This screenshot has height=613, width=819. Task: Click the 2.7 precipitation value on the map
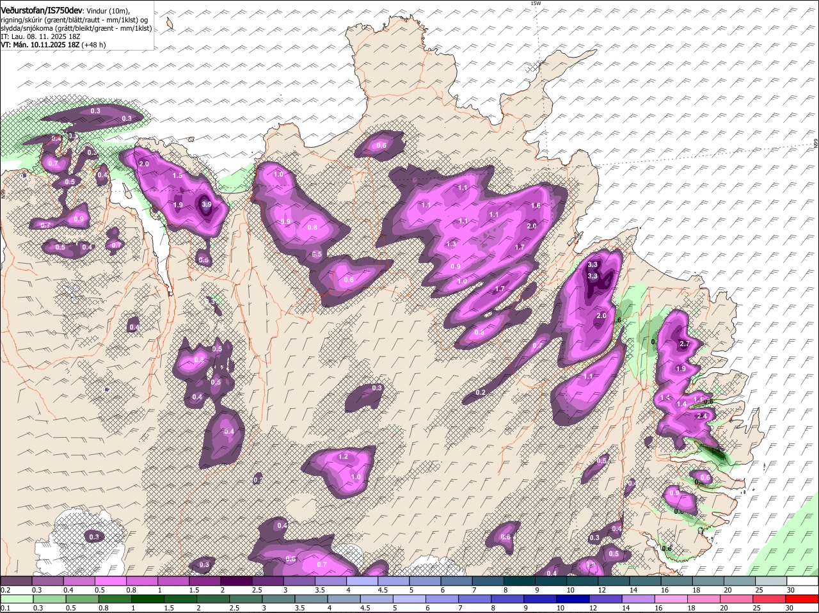tap(684, 344)
